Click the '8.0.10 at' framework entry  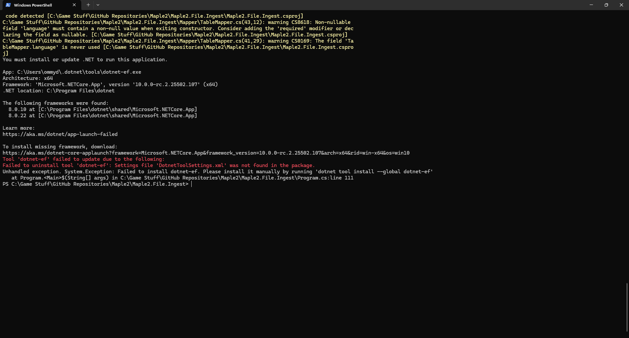[x=103, y=109]
